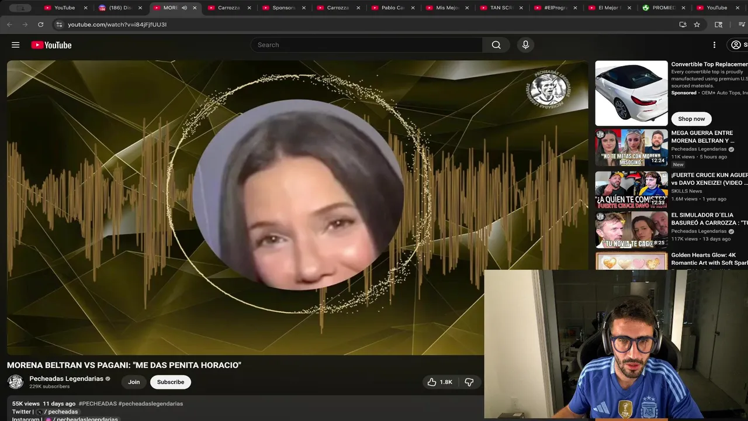The image size is (748, 421).
Task: Open Convertible Top Replacement ad title
Action: pyautogui.click(x=709, y=64)
